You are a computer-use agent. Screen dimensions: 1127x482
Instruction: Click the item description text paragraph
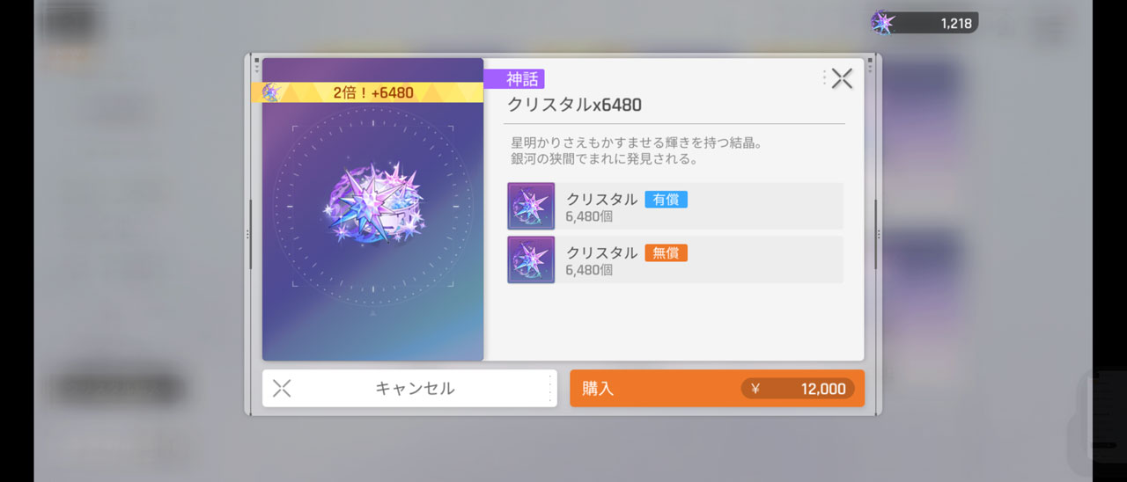coord(636,150)
